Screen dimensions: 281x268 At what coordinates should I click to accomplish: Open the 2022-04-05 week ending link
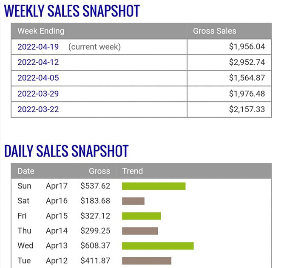38,78
